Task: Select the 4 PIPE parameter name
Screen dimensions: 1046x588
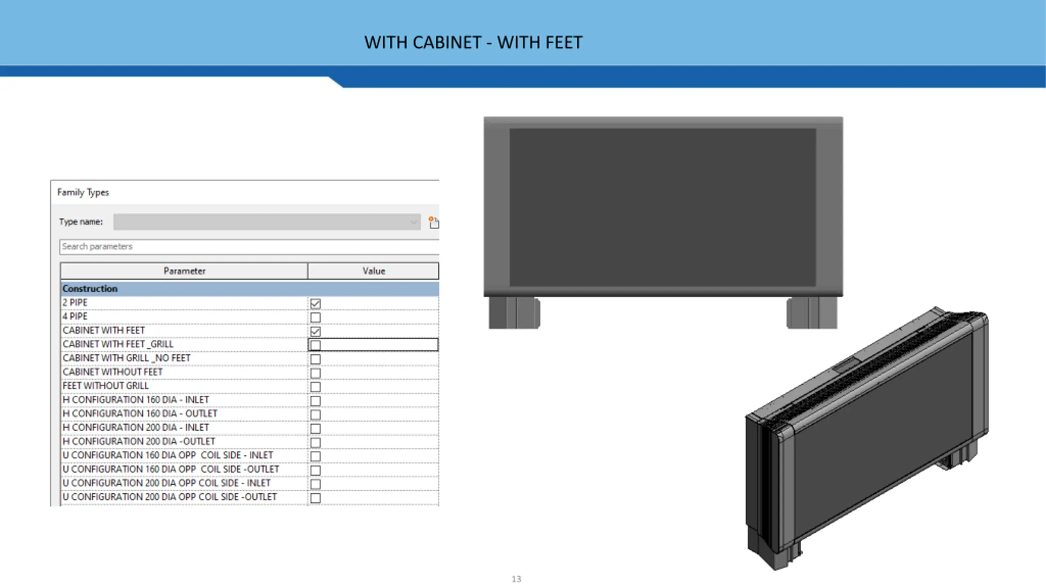Action: (x=75, y=316)
